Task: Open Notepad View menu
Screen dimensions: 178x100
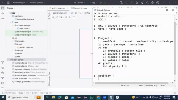Action: point(111,13)
